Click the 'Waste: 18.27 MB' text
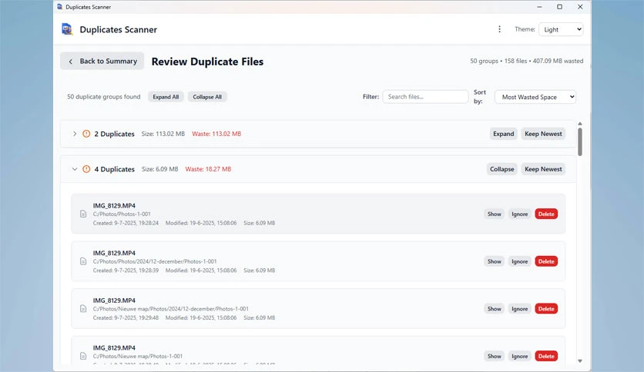Screen dimensions: 644x372 (208, 169)
